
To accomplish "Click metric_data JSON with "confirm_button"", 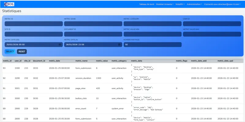I will click(x=147, y=99).
